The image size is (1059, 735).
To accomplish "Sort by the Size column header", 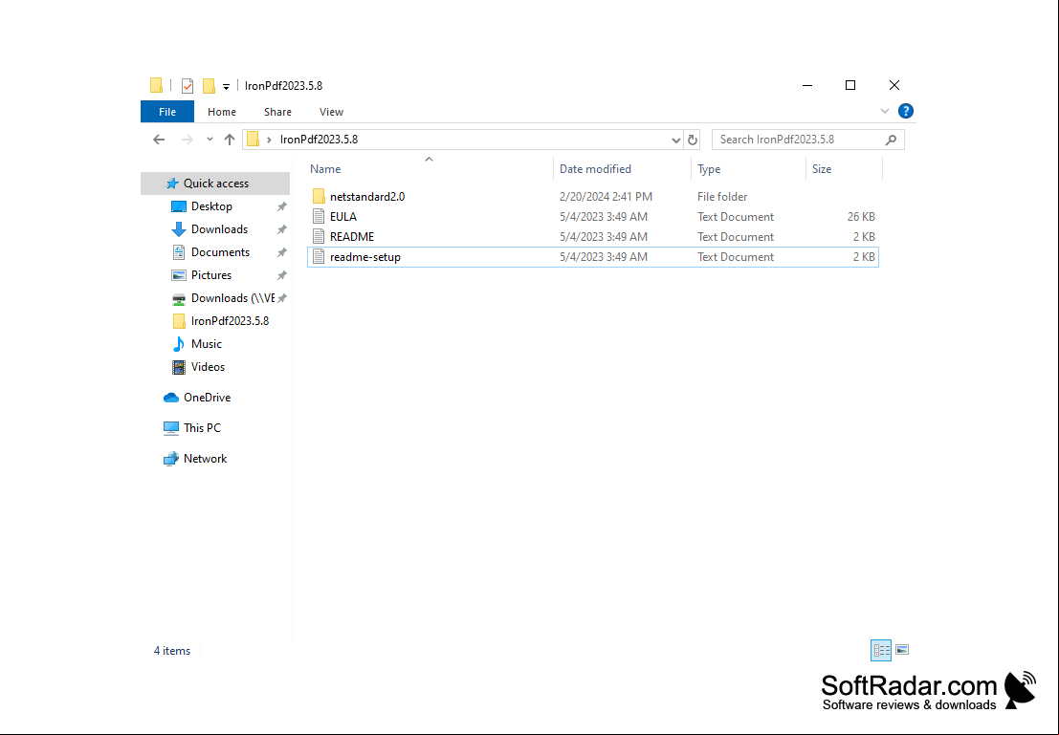I will point(822,169).
